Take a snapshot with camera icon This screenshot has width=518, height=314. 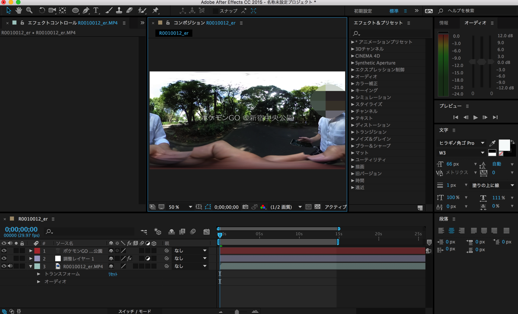point(245,207)
